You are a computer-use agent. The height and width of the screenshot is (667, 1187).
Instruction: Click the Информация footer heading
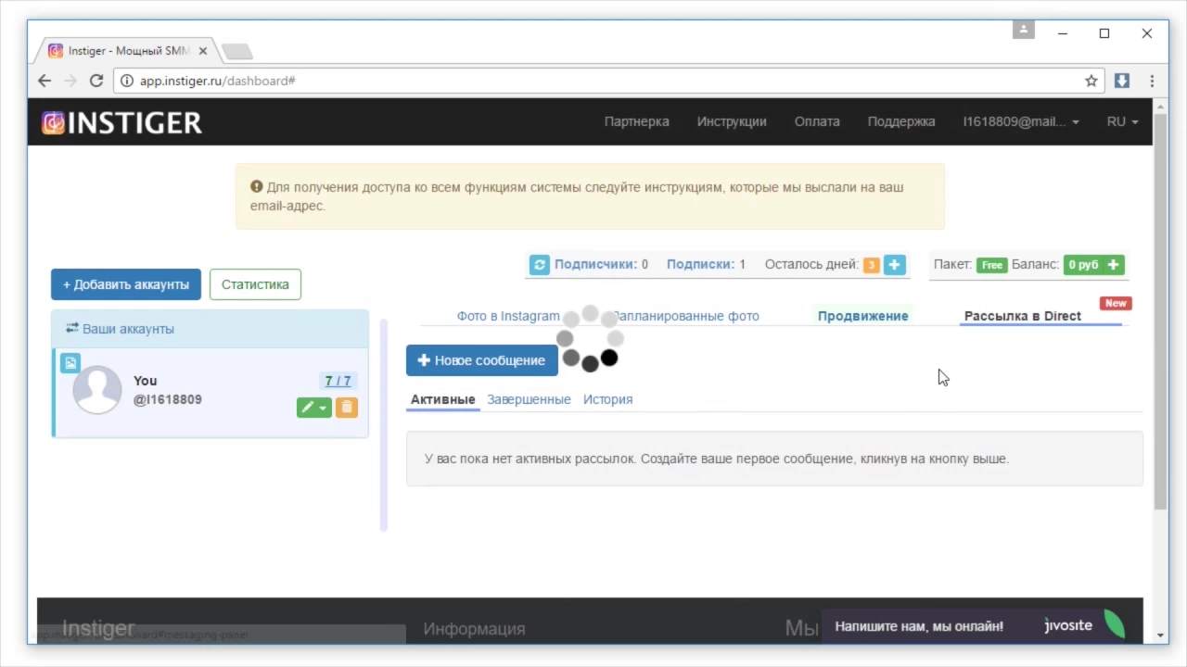coord(474,629)
